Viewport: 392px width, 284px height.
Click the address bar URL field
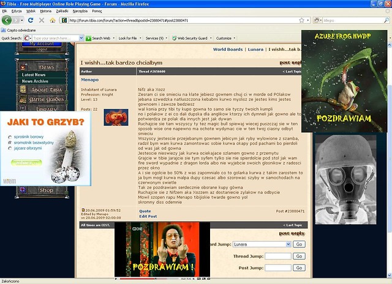(x=183, y=20)
